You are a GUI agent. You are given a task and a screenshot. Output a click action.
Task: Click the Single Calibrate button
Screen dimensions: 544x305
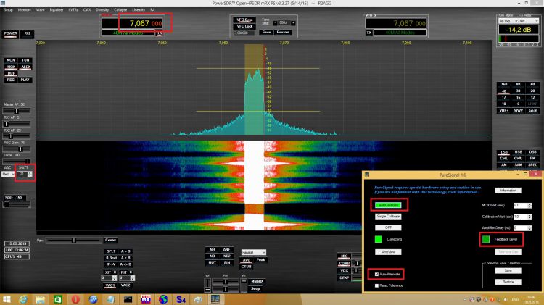click(388, 217)
